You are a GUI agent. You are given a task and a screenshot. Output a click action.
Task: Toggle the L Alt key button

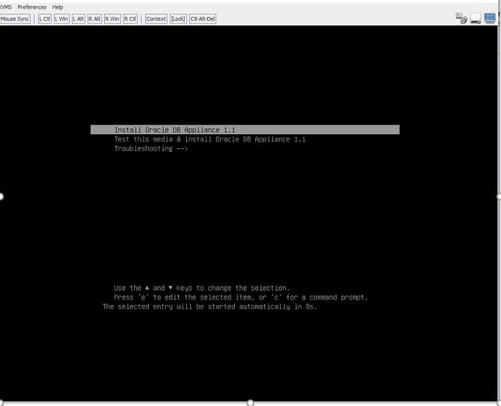click(x=79, y=19)
